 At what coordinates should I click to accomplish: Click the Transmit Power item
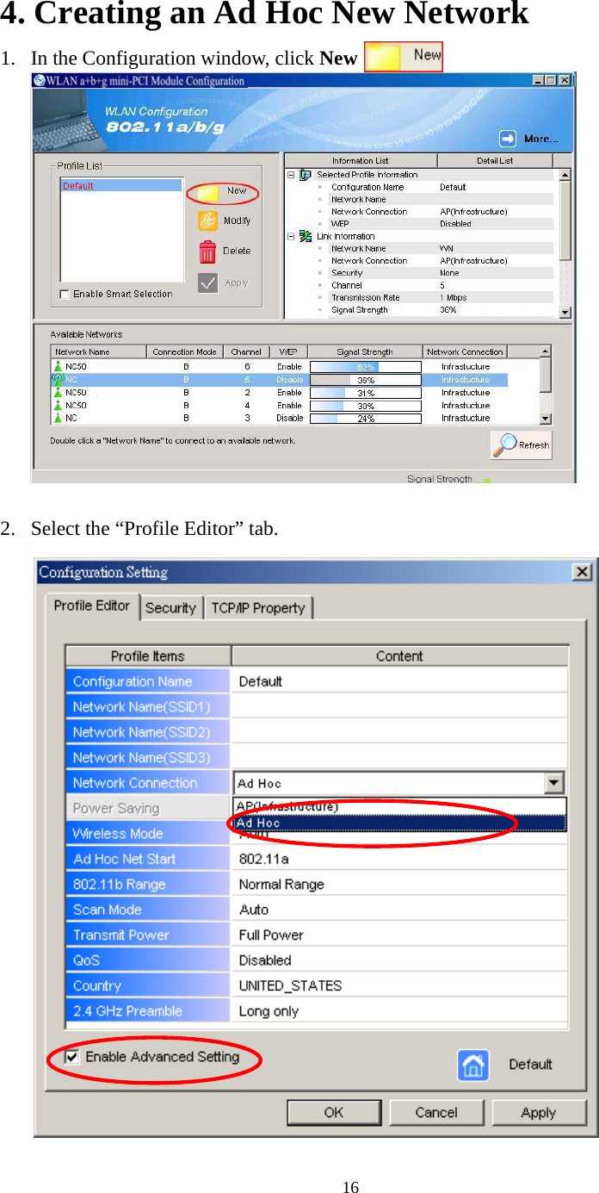pyautogui.click(x=148, y=935)
